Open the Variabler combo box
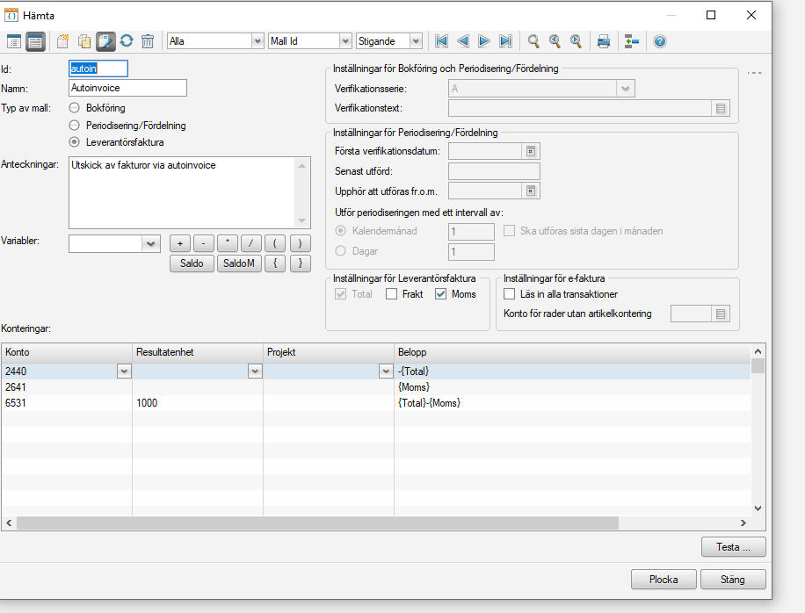The image size is (805, 613). click(x=150, y=243)
